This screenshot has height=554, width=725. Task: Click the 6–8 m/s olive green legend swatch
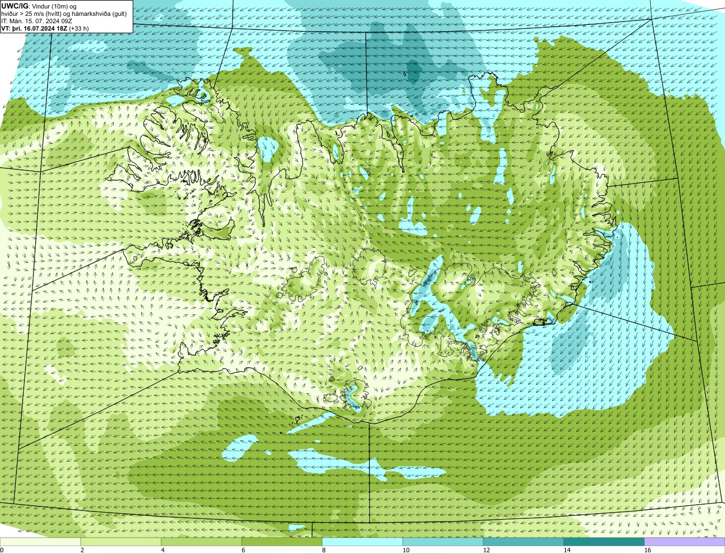[283, 542]
